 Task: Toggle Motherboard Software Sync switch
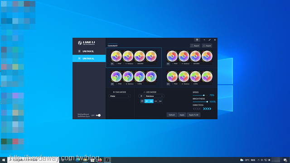tap(98, 115)
